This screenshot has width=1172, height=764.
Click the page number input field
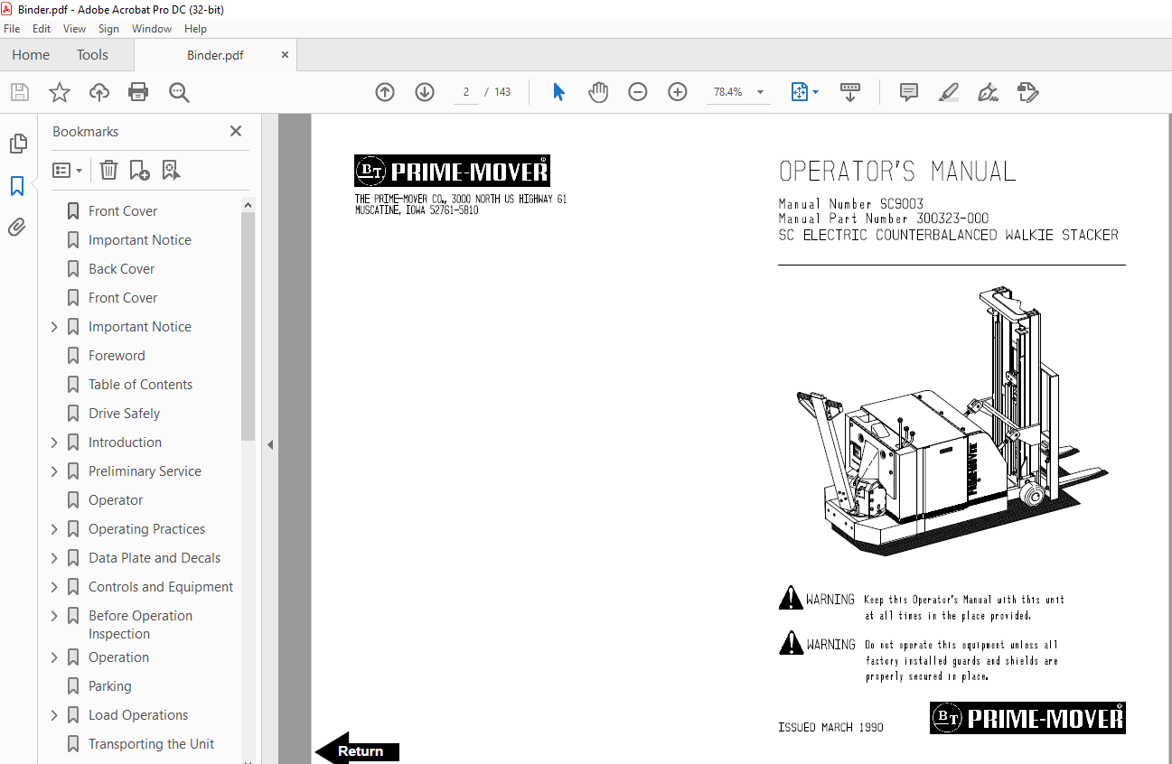pos(466,92)
